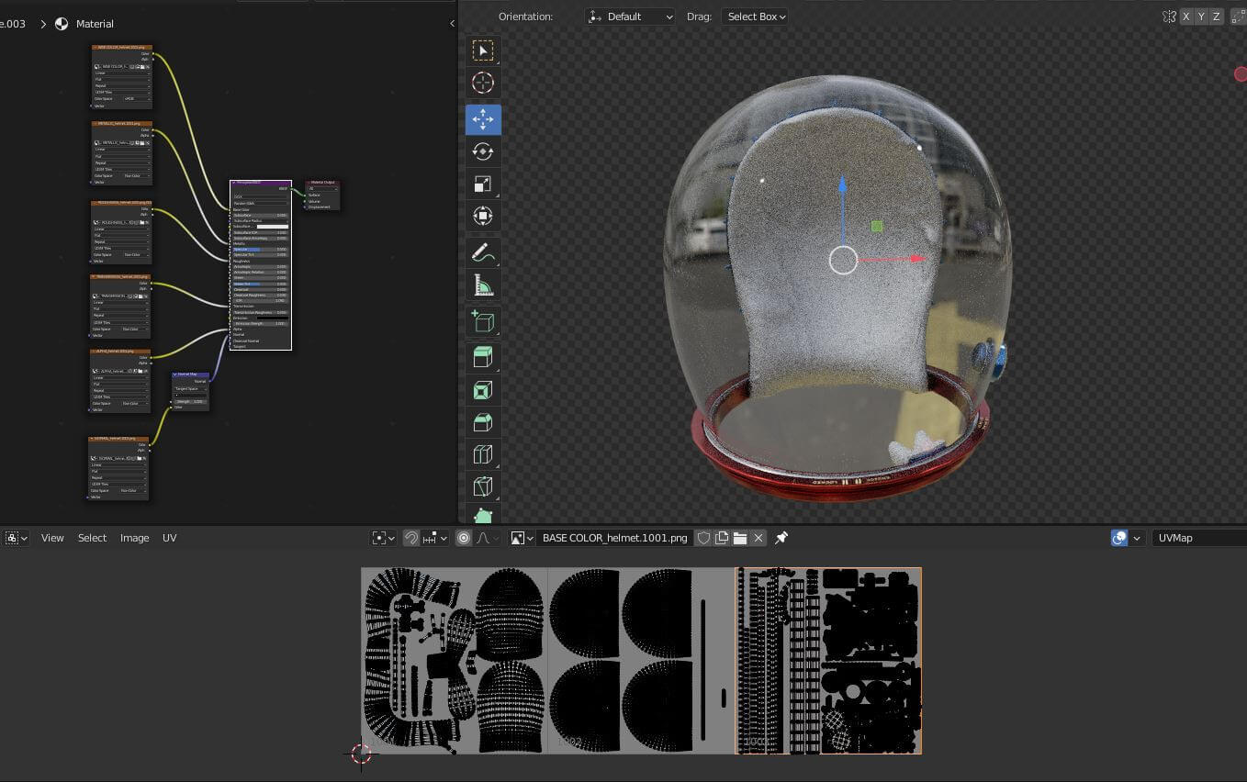
Task: Toggle the pin image icon in UV editor
Action: 781,538
